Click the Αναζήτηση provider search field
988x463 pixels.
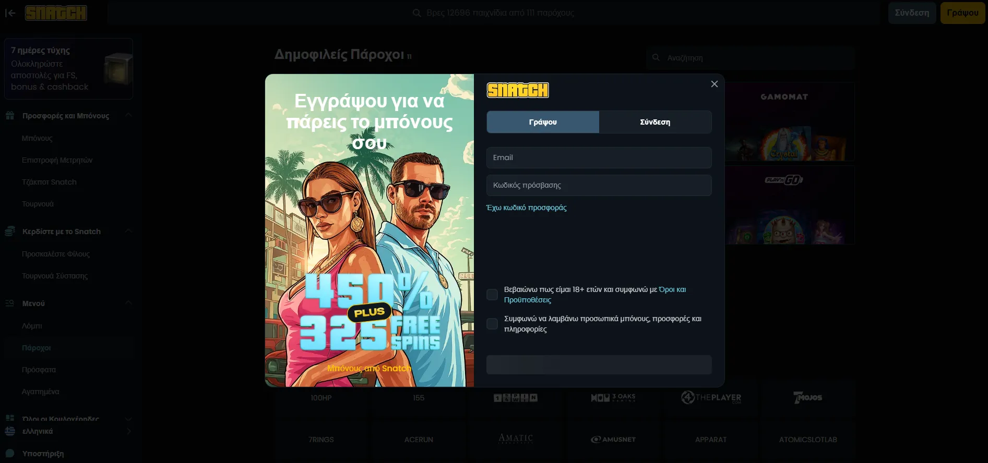[x=751, y=58]
